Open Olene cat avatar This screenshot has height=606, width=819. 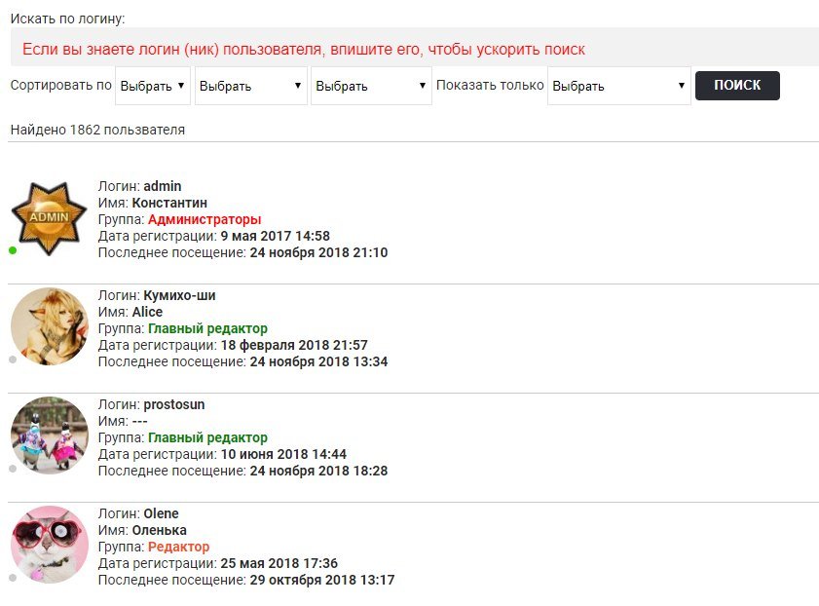(50, 545)
